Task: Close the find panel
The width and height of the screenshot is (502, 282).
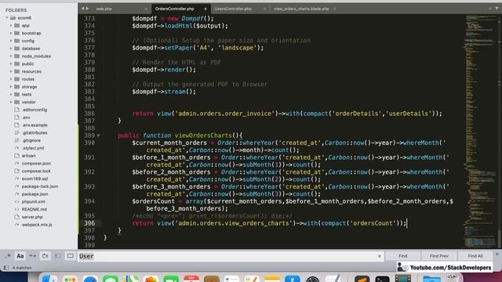Action: 497,254
